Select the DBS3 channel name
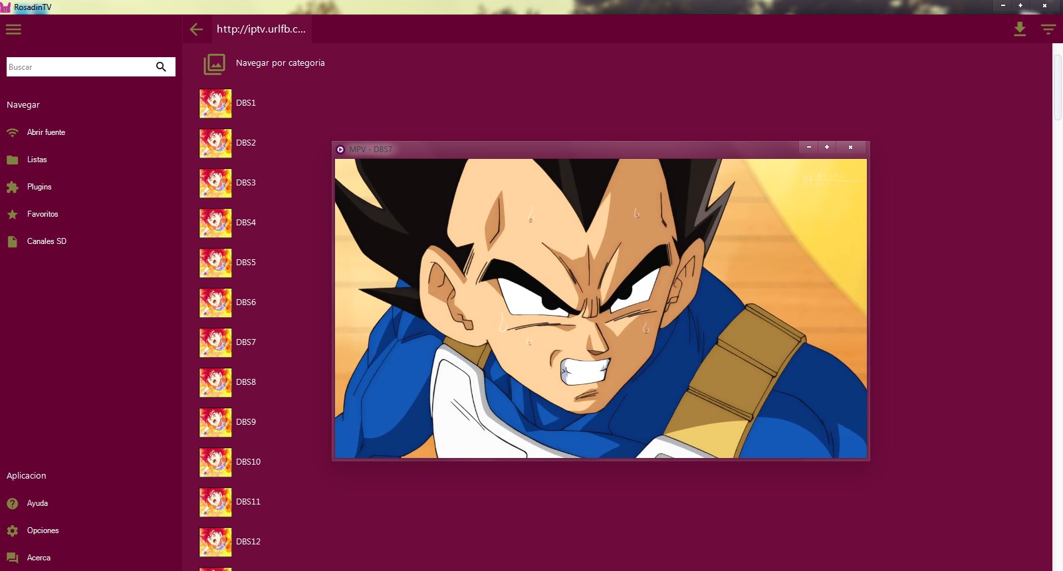The image size is (1063, 571). tap(246, 183)
